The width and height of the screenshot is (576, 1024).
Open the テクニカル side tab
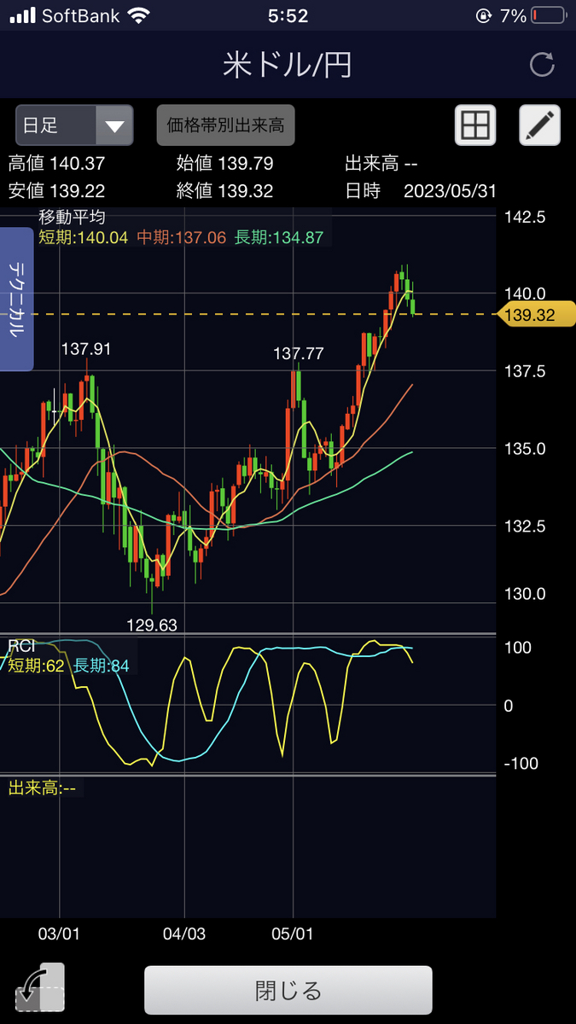[16, 300]
